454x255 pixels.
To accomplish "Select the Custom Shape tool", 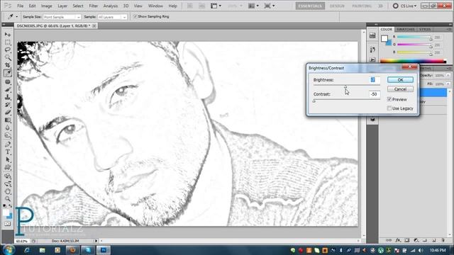I will click(8, 167).
